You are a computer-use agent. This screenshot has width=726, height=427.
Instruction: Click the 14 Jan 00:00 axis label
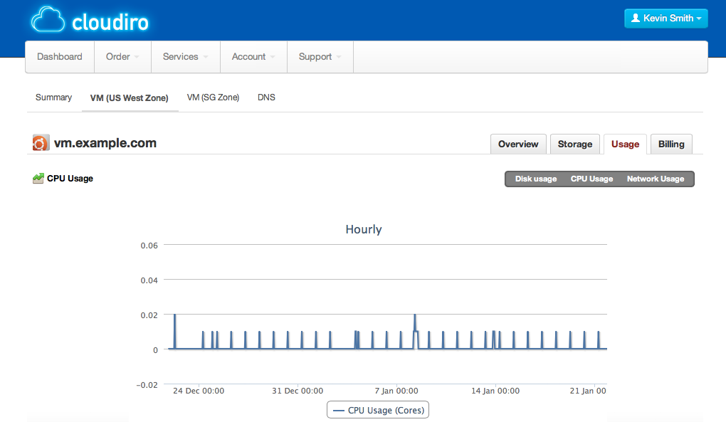495,391
